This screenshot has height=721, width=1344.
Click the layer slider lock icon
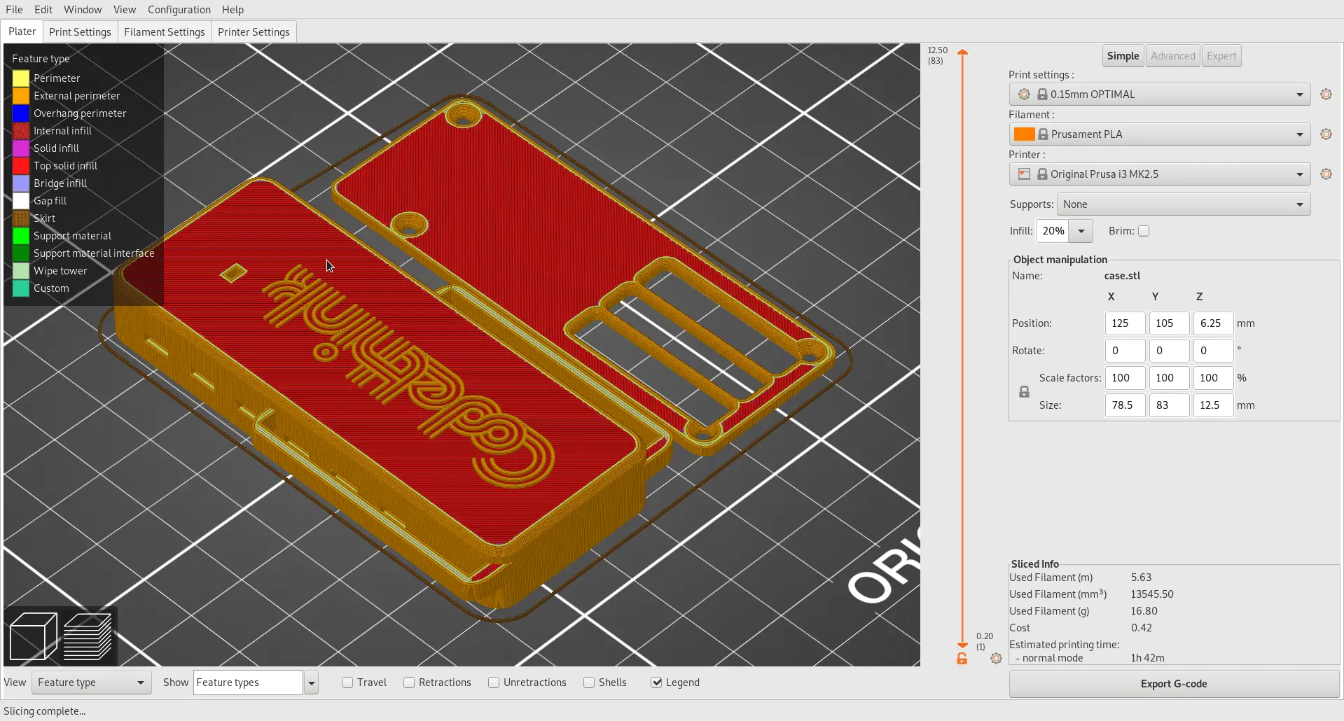[x=962, y=659]
